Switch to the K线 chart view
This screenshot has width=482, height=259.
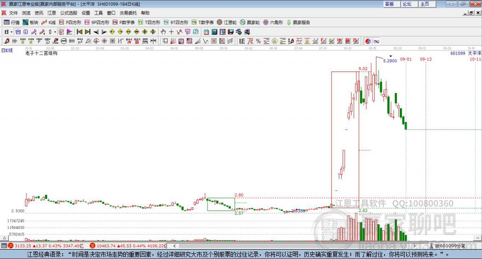[48, 23]
